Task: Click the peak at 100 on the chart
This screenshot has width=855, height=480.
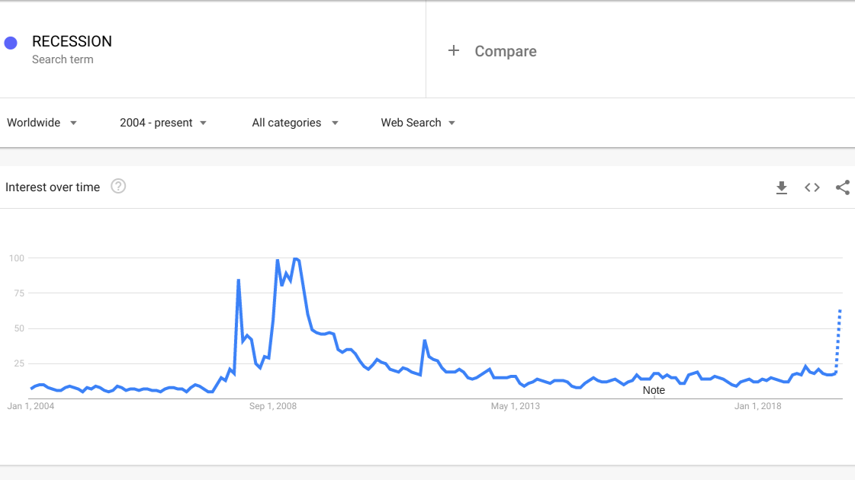Action: click(x=295, y=259)
